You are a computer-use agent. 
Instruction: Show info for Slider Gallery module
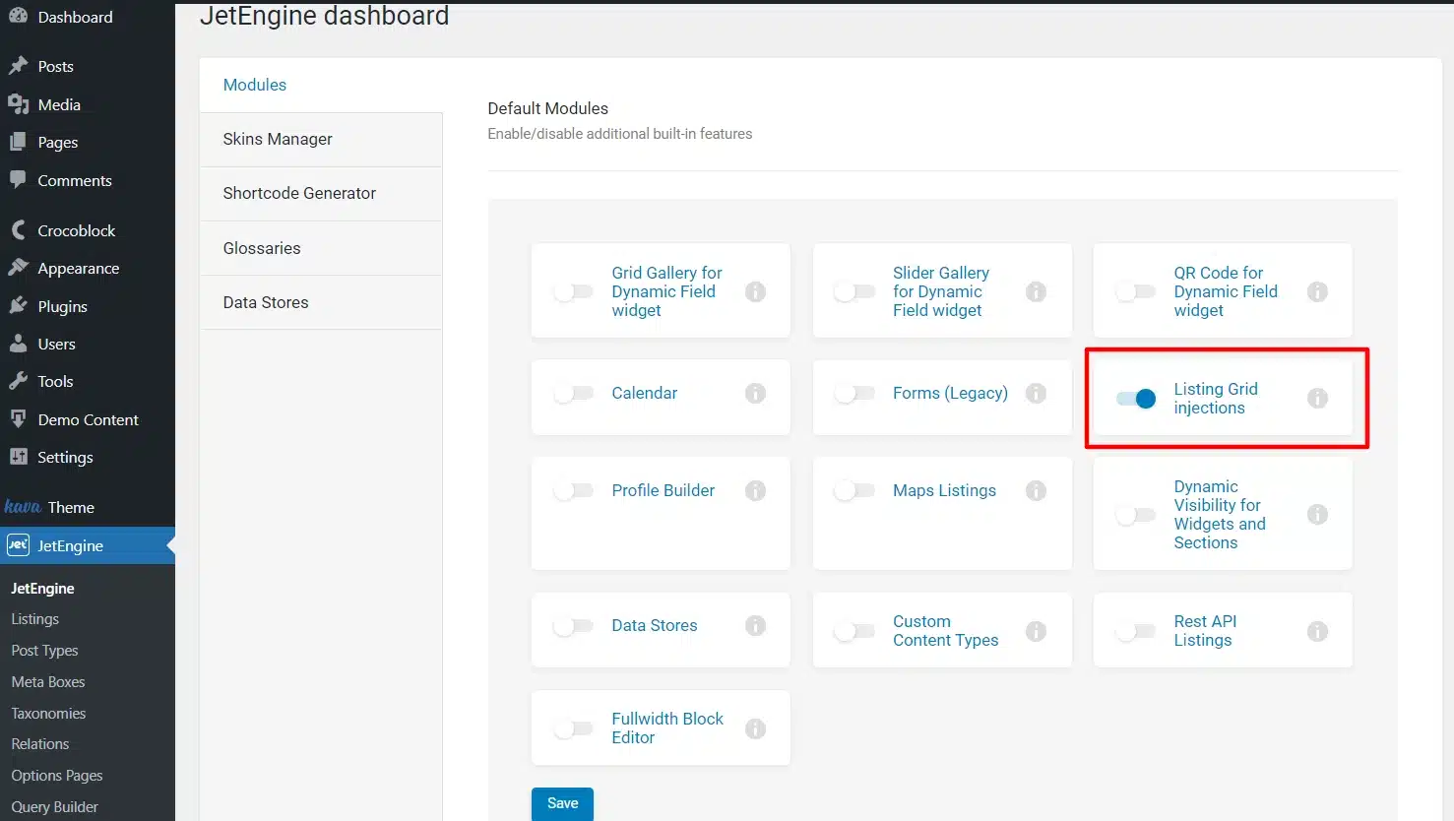point(1036,291)
